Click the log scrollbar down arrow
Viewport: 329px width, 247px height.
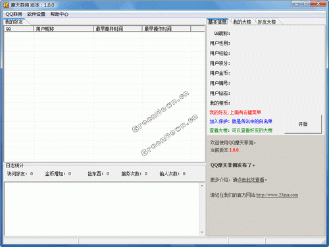point(202,232)
